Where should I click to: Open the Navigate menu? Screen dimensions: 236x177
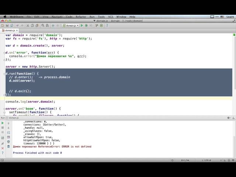(x=57, y=17)
